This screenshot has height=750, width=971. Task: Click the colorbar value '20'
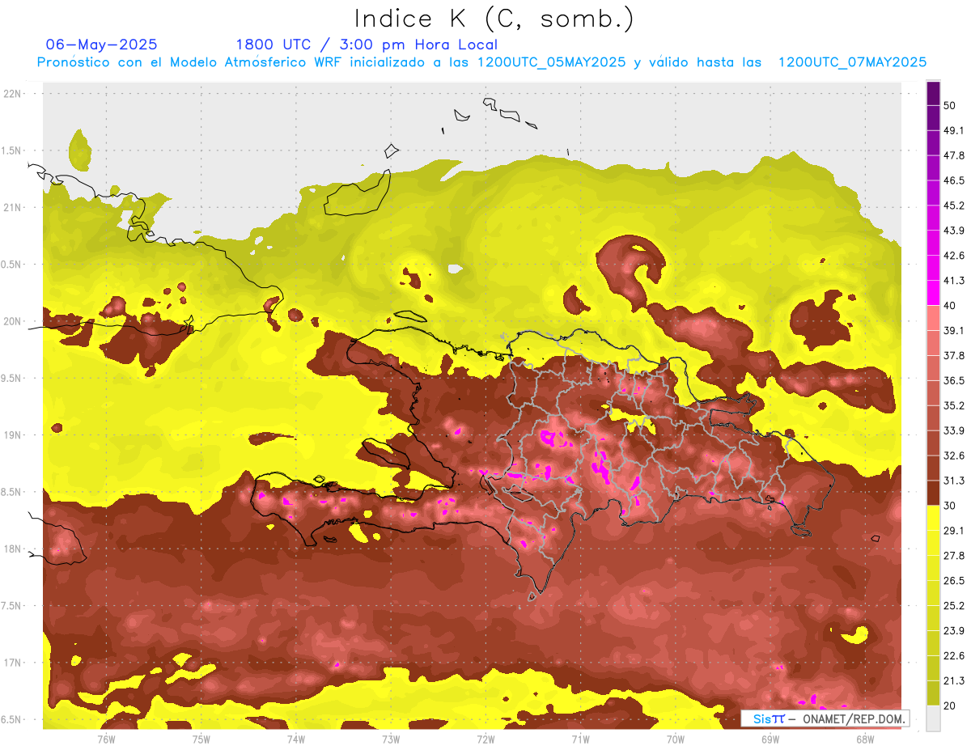click(x=950, y=706)
